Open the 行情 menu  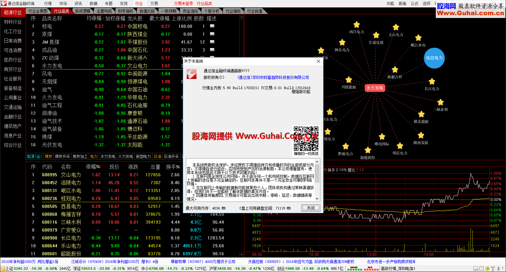[x=48, y=3]
